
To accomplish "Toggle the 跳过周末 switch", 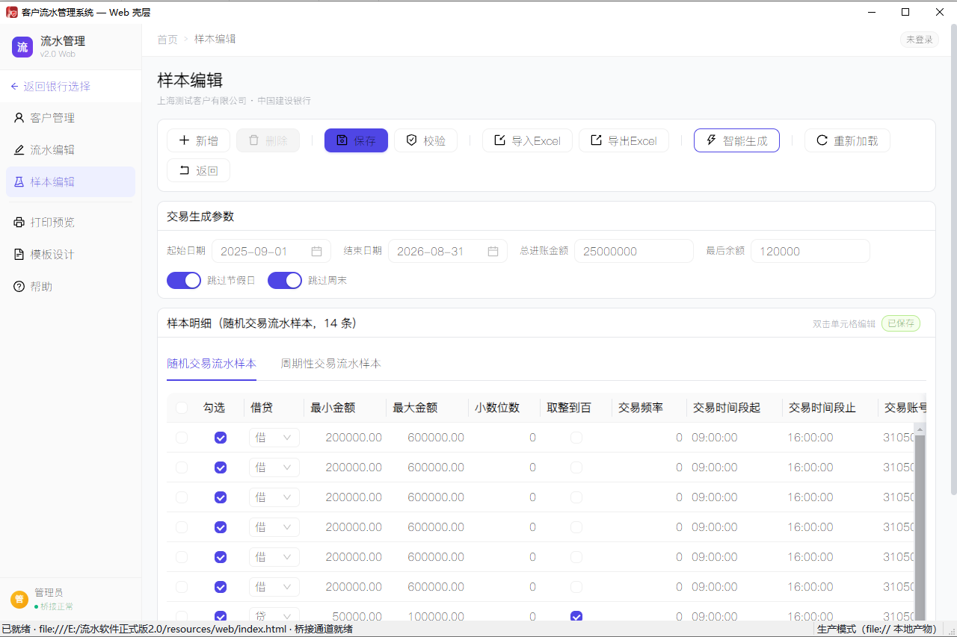I will pos(285,280).
